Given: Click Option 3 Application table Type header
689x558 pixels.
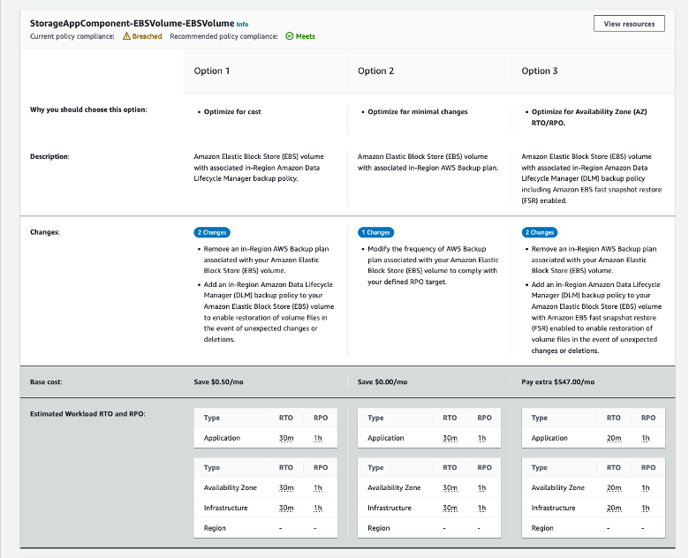Looking at the screenshot, I should coord(540,418).
